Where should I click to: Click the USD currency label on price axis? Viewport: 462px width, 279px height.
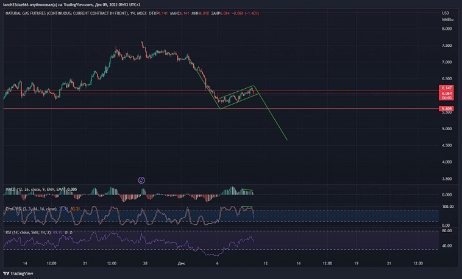(x=445, y=13)
